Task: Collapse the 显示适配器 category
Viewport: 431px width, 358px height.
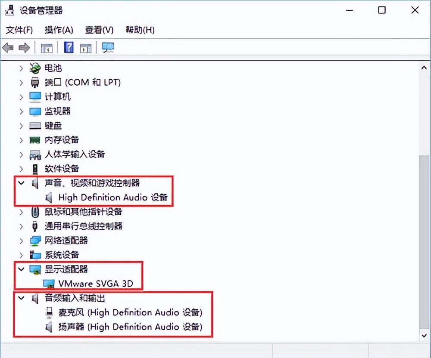Action: [21, 269]
